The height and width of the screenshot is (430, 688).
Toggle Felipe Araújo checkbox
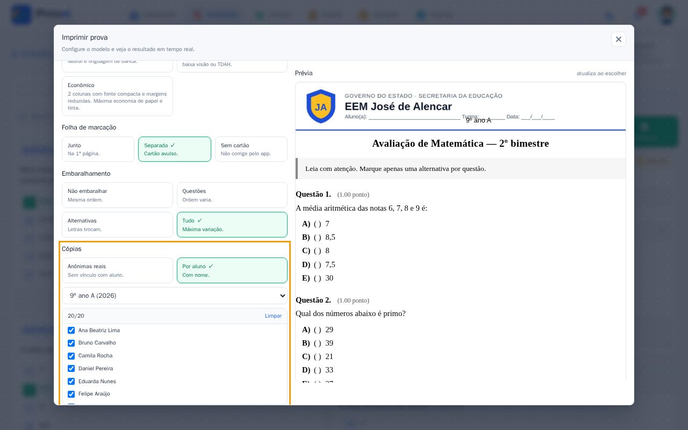[x=71, y=394]
